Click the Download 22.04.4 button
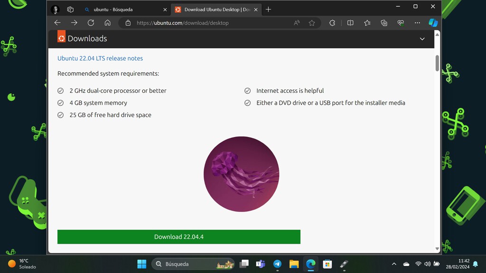This screenshot has width=486, height=273. click(x=179, y=237)
